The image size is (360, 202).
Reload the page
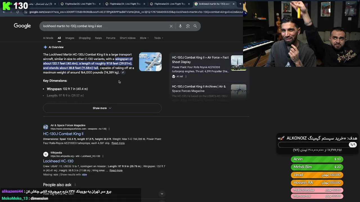click(17, 12)
